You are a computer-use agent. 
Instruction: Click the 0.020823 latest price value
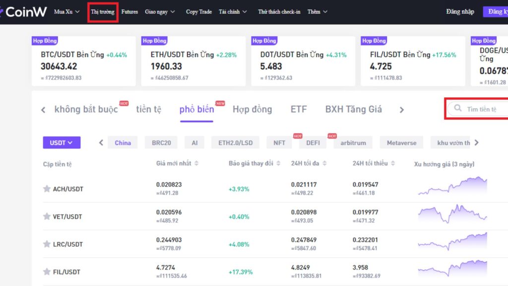point(169,185)
